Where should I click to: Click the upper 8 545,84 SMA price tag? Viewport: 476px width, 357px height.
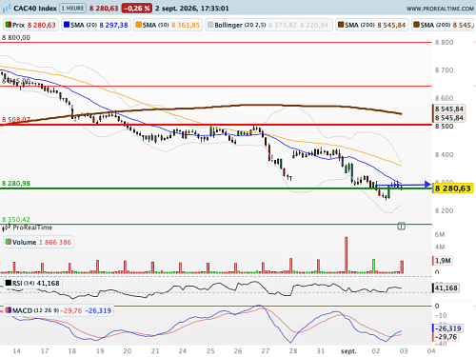pos(448,109)
